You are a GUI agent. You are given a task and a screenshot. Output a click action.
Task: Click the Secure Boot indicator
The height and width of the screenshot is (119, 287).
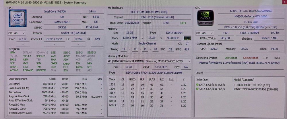point(251,58)
